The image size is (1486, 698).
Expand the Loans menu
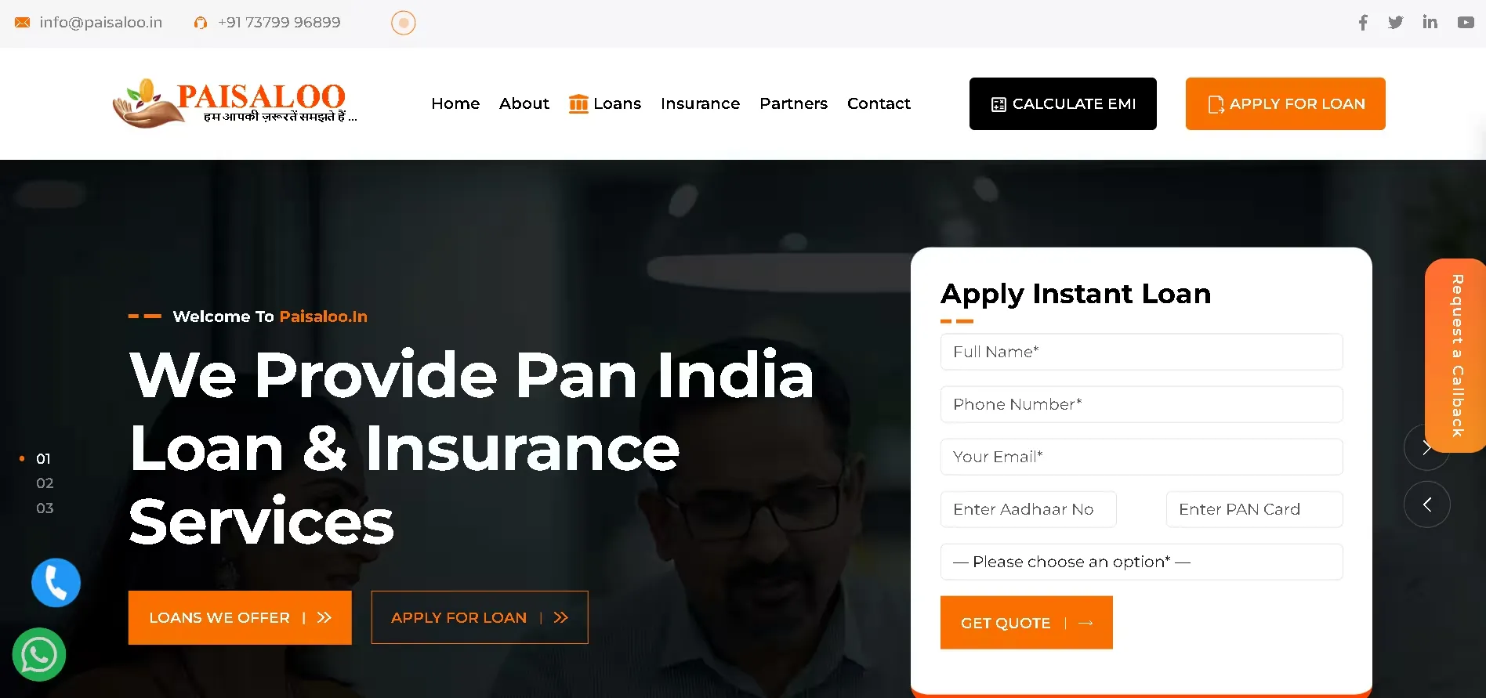pyautogui.click(x=605, y=103)
